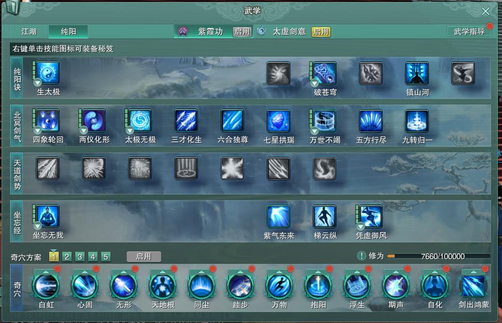Select the 七星拱瑞 skill icon
The image size is (502, 323).
pos(278,121)
